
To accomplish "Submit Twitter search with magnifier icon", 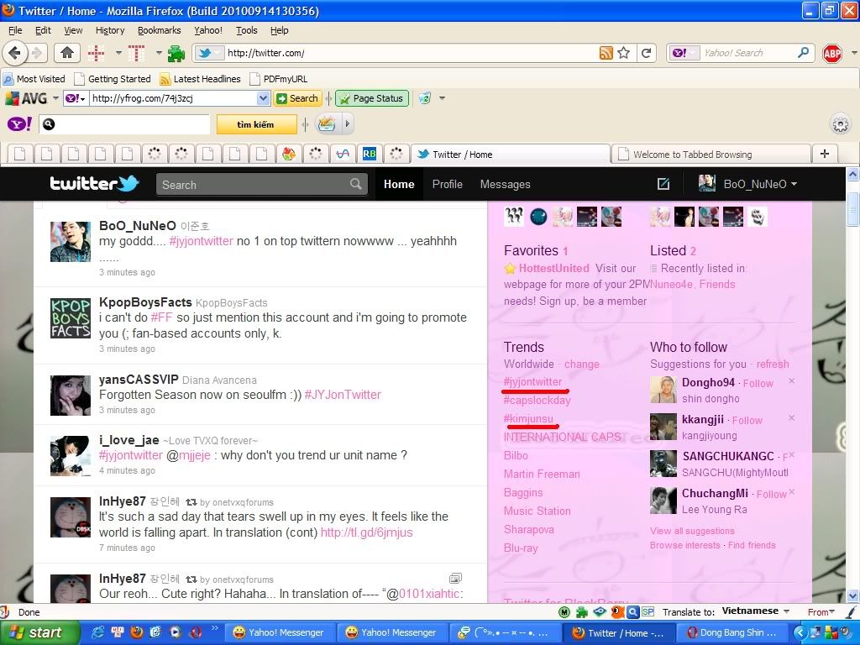I will pyautogui.click(x=356, y=184).
